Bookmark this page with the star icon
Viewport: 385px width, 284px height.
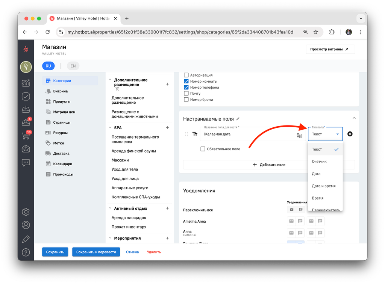316,32
